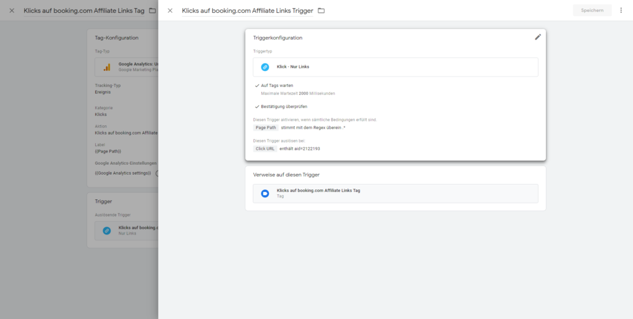The image size is (633, 319).
Task: Open the referenced Klicks auf booking.com Affiliate Links Tag
Action: point(395,193)
